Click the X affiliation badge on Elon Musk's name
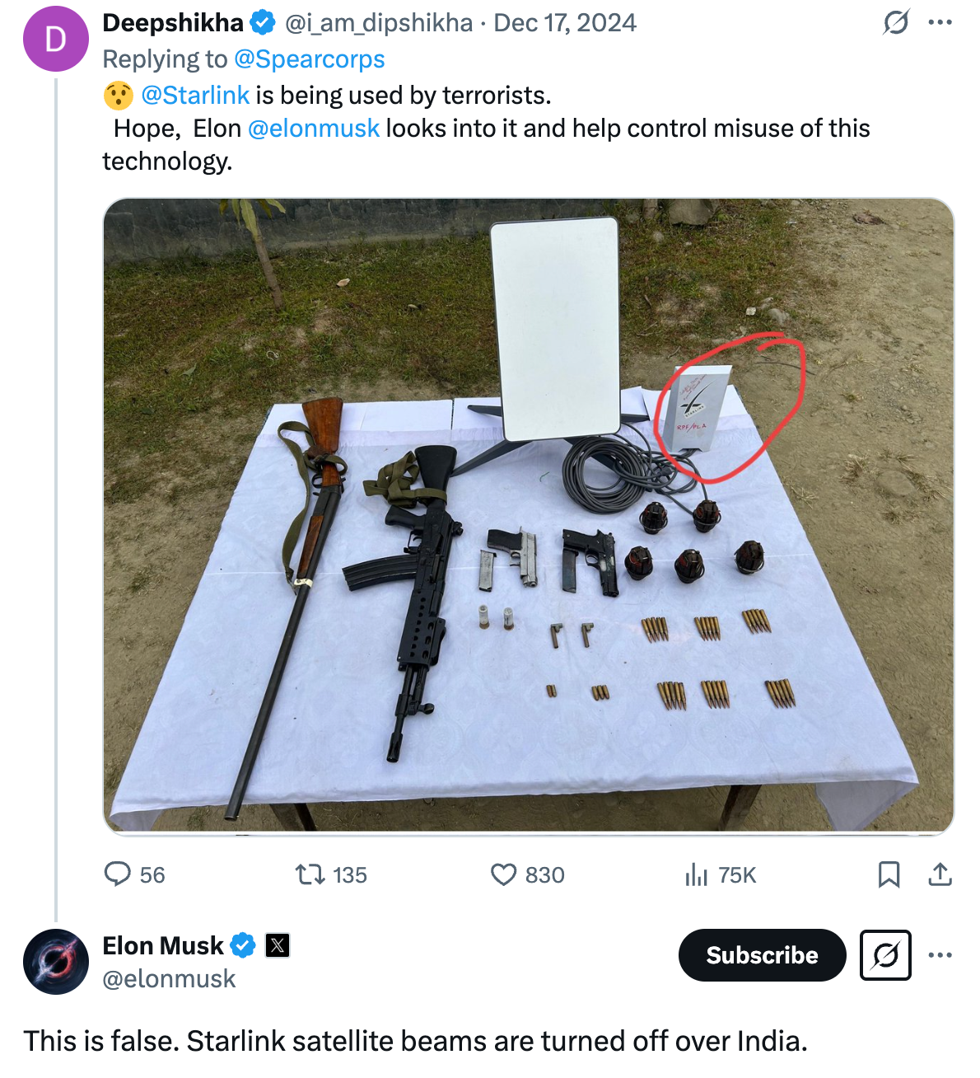The height and width of the screenshot is (1078, 980). point(278,945)
